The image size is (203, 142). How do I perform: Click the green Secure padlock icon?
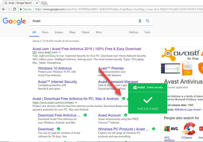[x=21, y=9]
